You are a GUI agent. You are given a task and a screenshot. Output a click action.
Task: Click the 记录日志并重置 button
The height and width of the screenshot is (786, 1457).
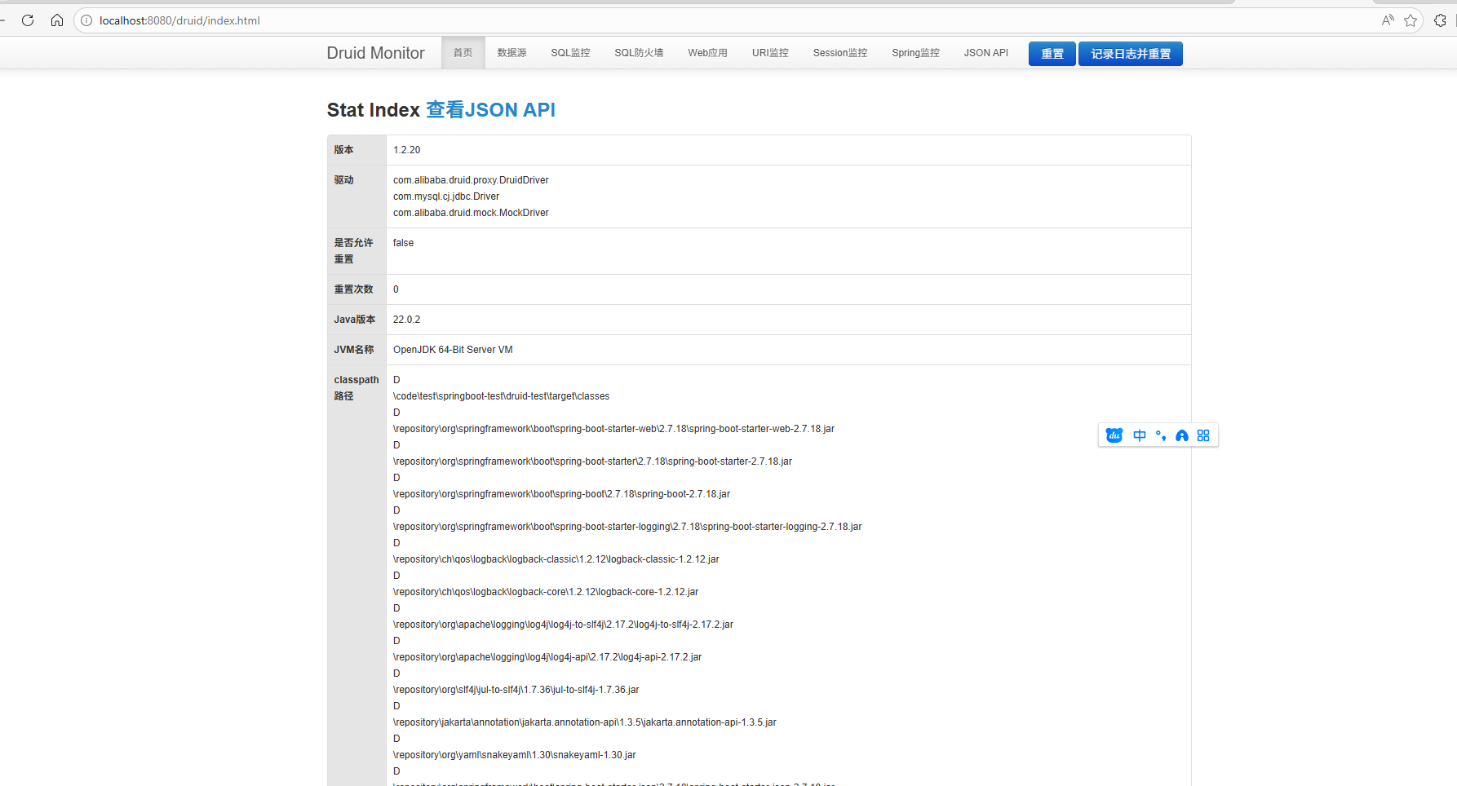point(1131,54)
